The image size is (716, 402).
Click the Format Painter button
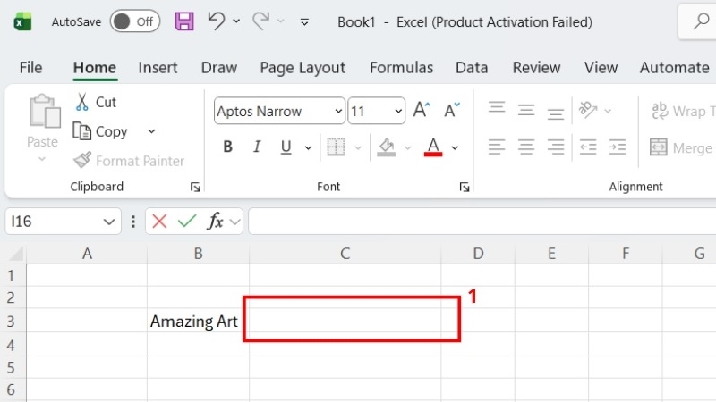(129, 161)
